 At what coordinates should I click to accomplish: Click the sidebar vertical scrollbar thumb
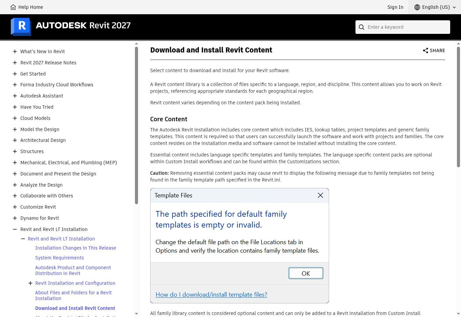click(x=136, y=125)
